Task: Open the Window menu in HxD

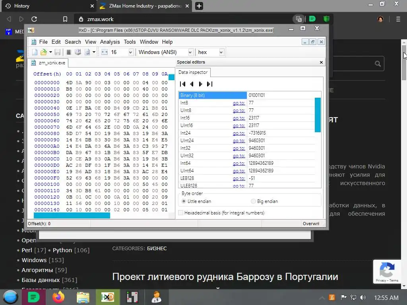Action: click(x=149, y=42)
